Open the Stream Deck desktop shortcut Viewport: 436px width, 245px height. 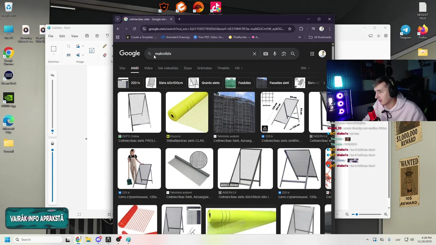pos(9,78)
